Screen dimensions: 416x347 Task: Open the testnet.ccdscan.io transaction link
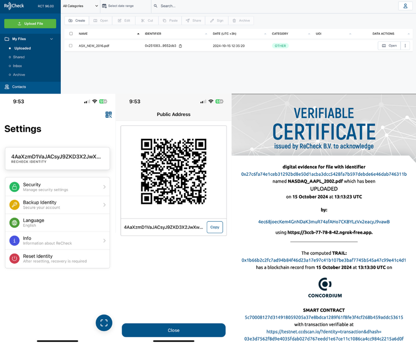pos(323,335)
